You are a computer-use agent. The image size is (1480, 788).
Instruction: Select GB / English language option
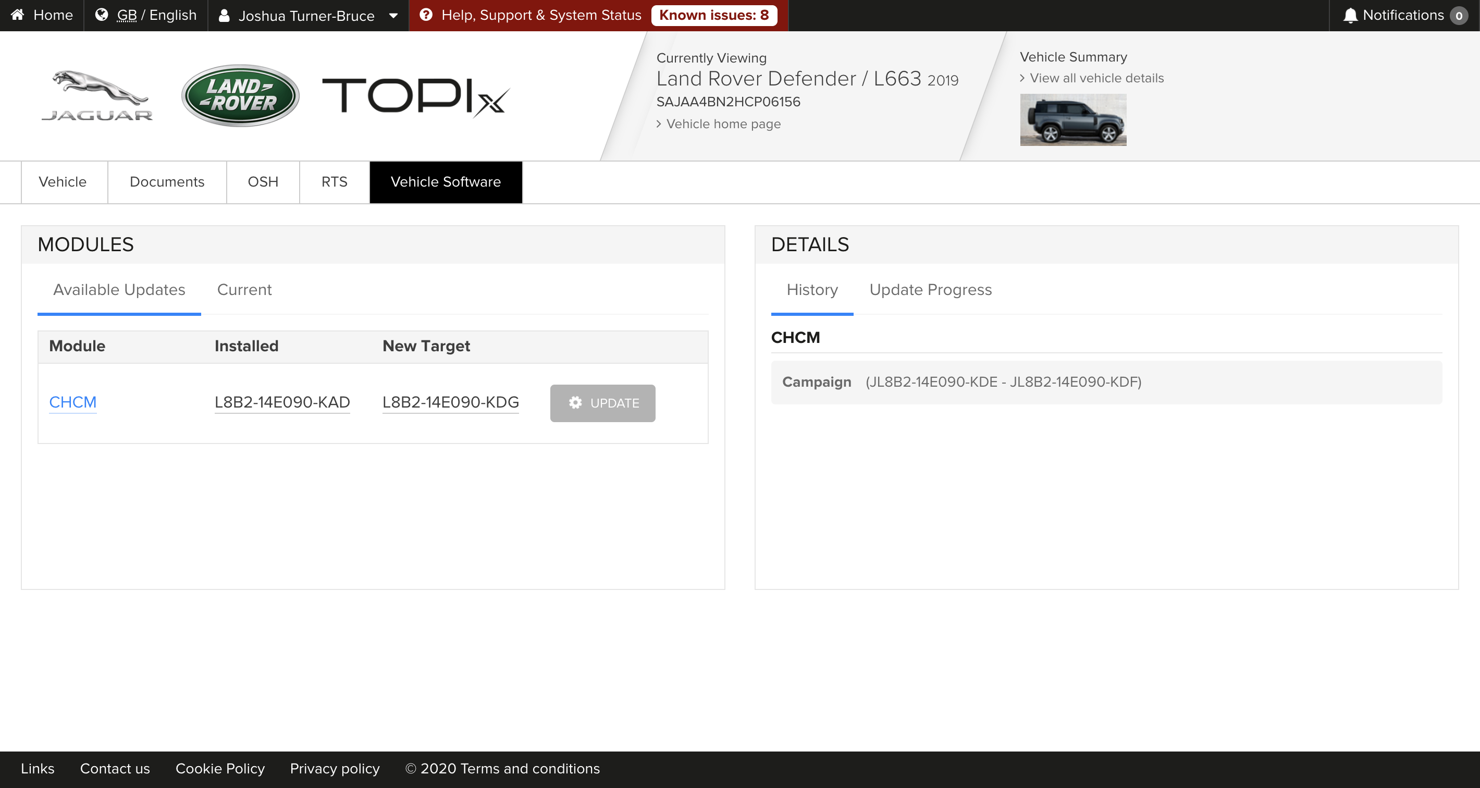156,16
